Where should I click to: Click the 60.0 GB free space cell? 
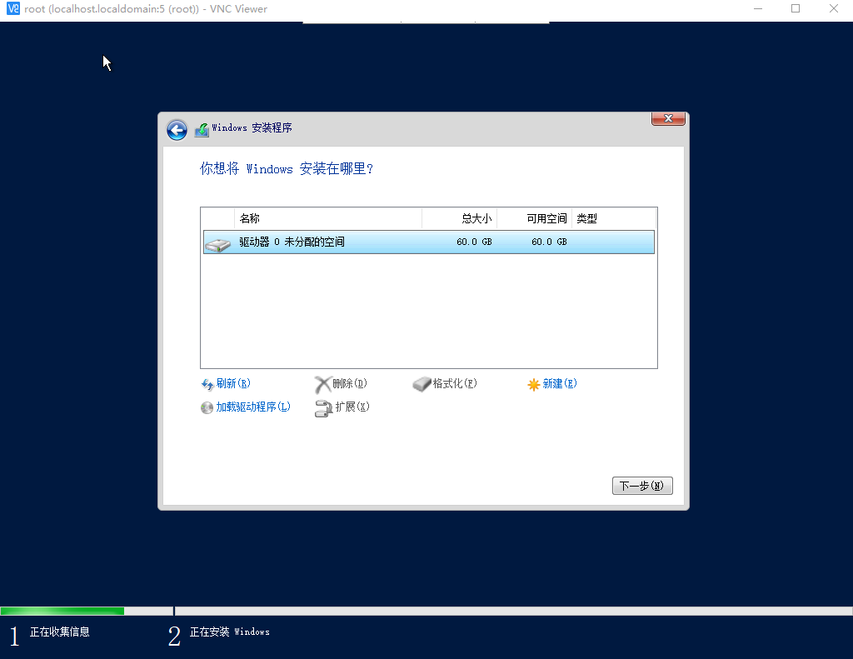pos(549,242)
